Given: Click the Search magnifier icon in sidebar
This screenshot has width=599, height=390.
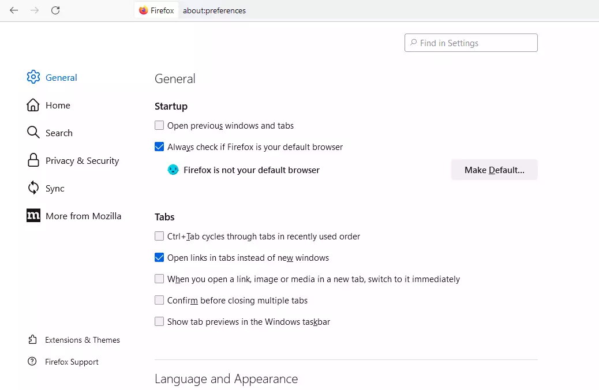Looking at the screenshot, I should click(x=33, y=133).
